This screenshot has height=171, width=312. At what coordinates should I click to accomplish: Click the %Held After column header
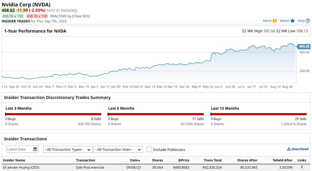[x=283, y=160]
